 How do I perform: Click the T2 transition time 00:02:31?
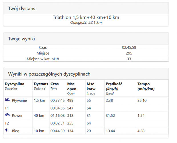[57, 123]
